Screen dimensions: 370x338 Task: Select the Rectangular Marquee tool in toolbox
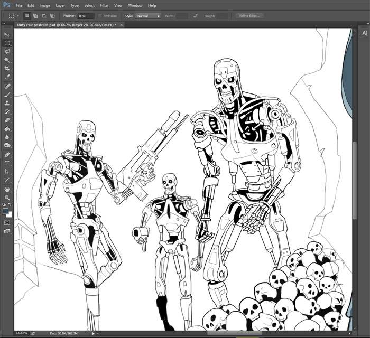point(7,43)
